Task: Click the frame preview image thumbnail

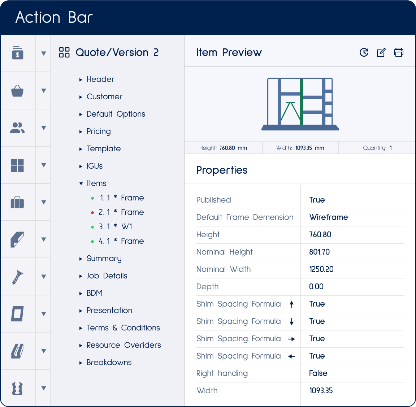Action: (300, 104)
